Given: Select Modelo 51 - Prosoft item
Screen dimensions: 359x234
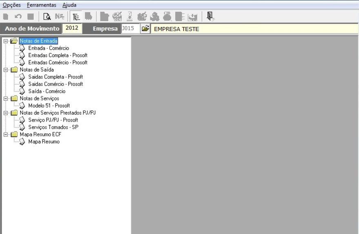Looking at the screenshot, I should 49,105.
